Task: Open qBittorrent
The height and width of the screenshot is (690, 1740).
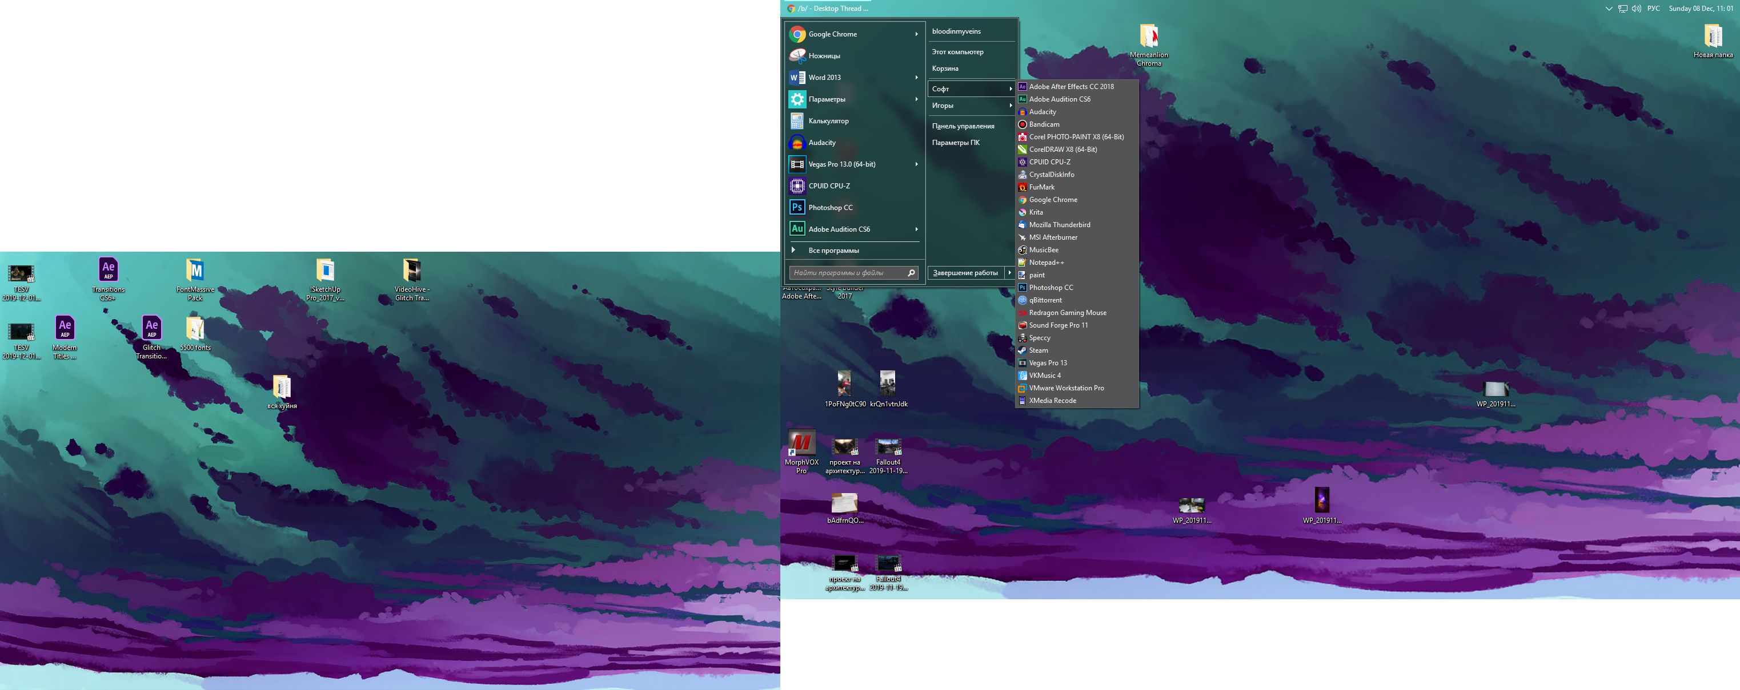Action: pos(1077,300)
